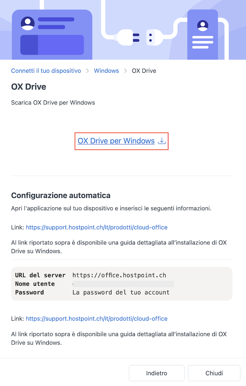Click the La password del tuo account text
Viewport: 246px width, 386px height.
tap(121, 292)
